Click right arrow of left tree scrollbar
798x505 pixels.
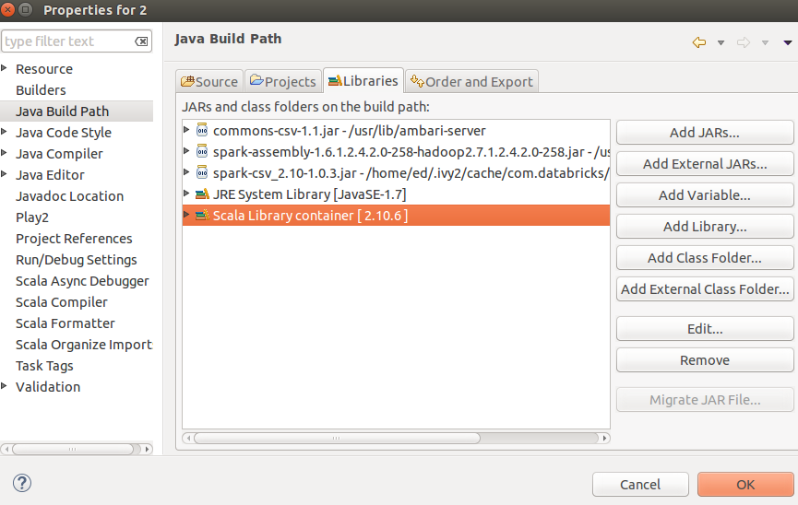[147, 449]
